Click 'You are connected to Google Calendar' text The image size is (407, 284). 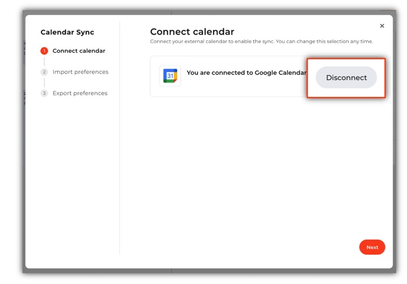tap(246, 73)
